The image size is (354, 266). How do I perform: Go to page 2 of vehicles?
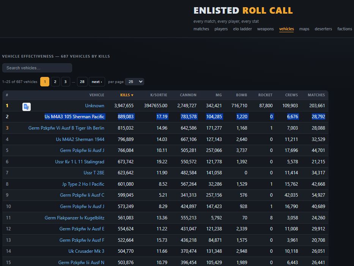(55, 81)
